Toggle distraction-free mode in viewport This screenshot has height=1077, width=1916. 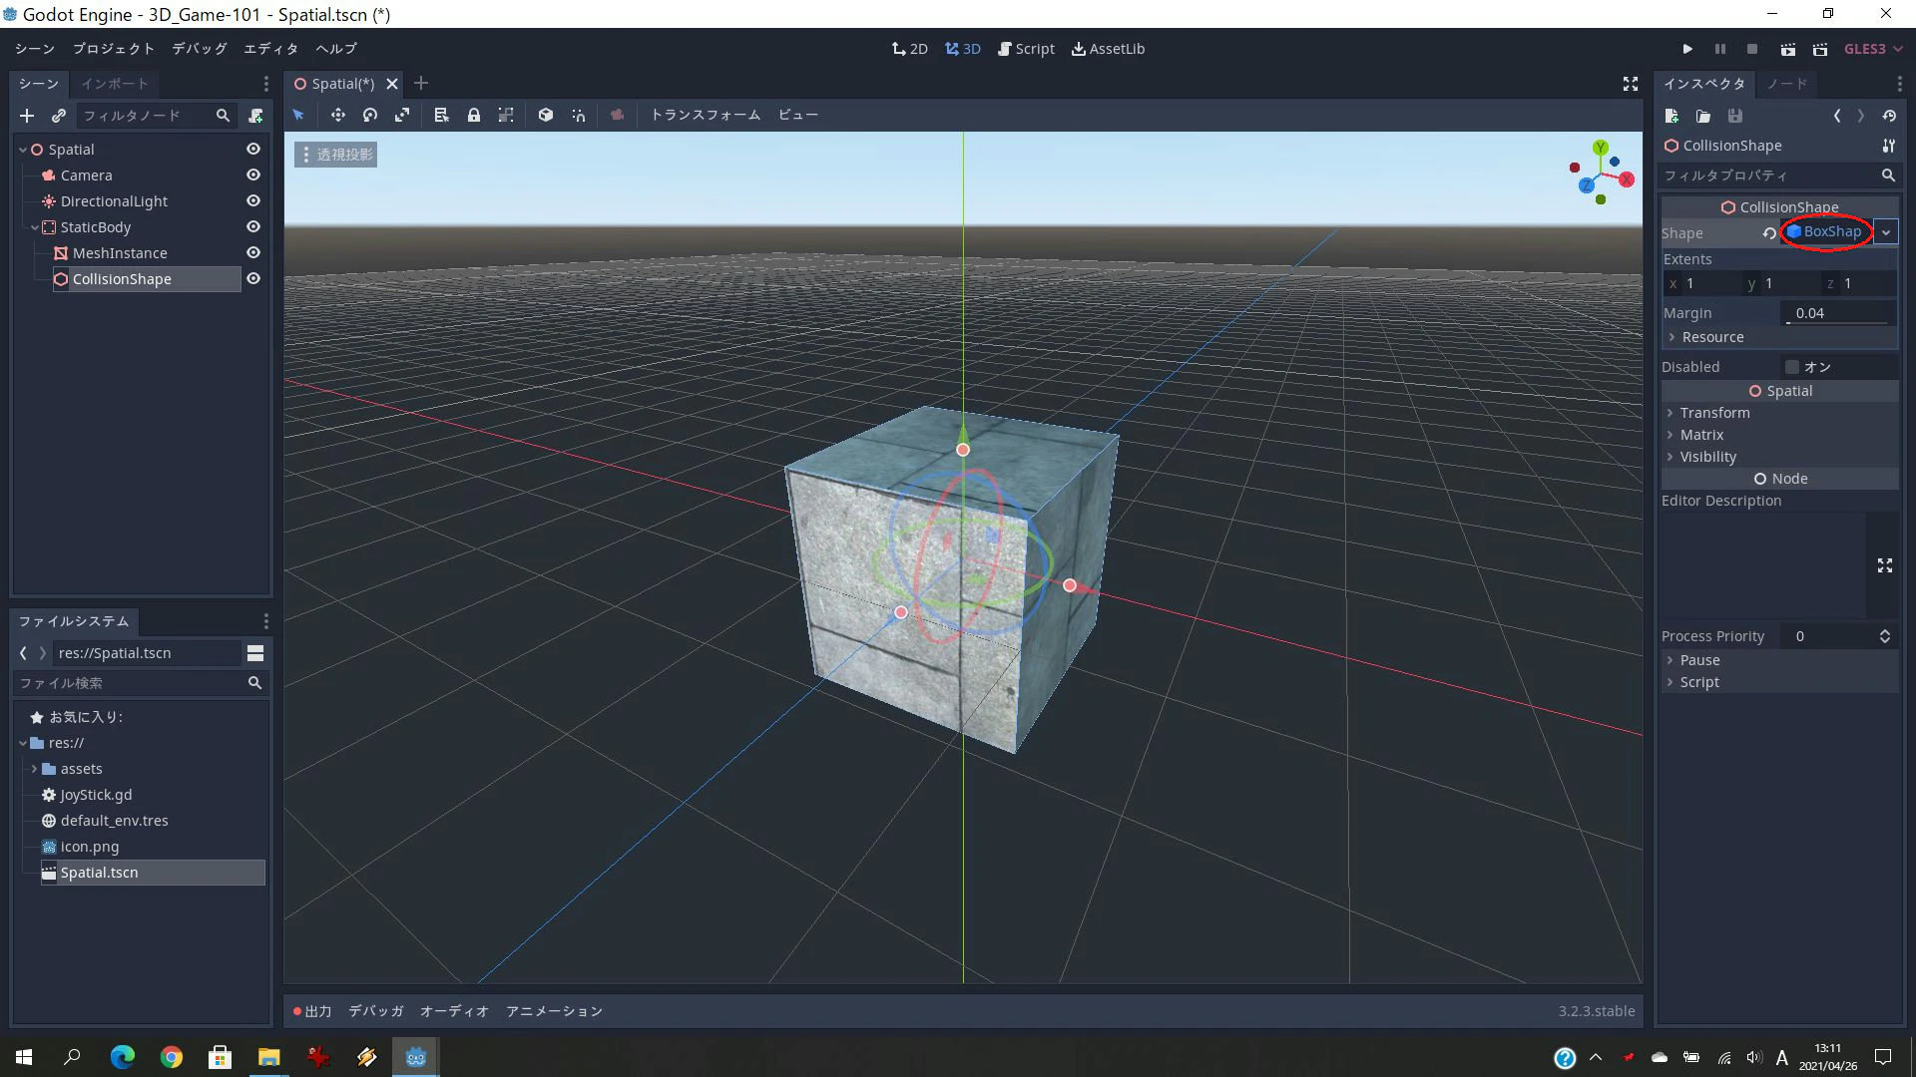1631,84
